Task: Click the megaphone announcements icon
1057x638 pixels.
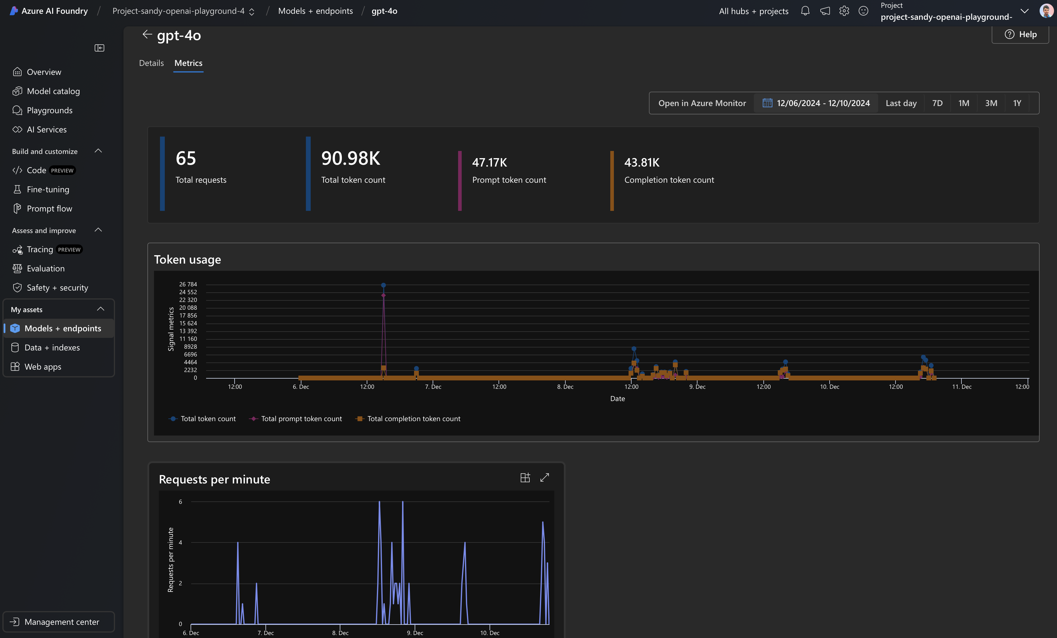Action: tap(825, 11)
